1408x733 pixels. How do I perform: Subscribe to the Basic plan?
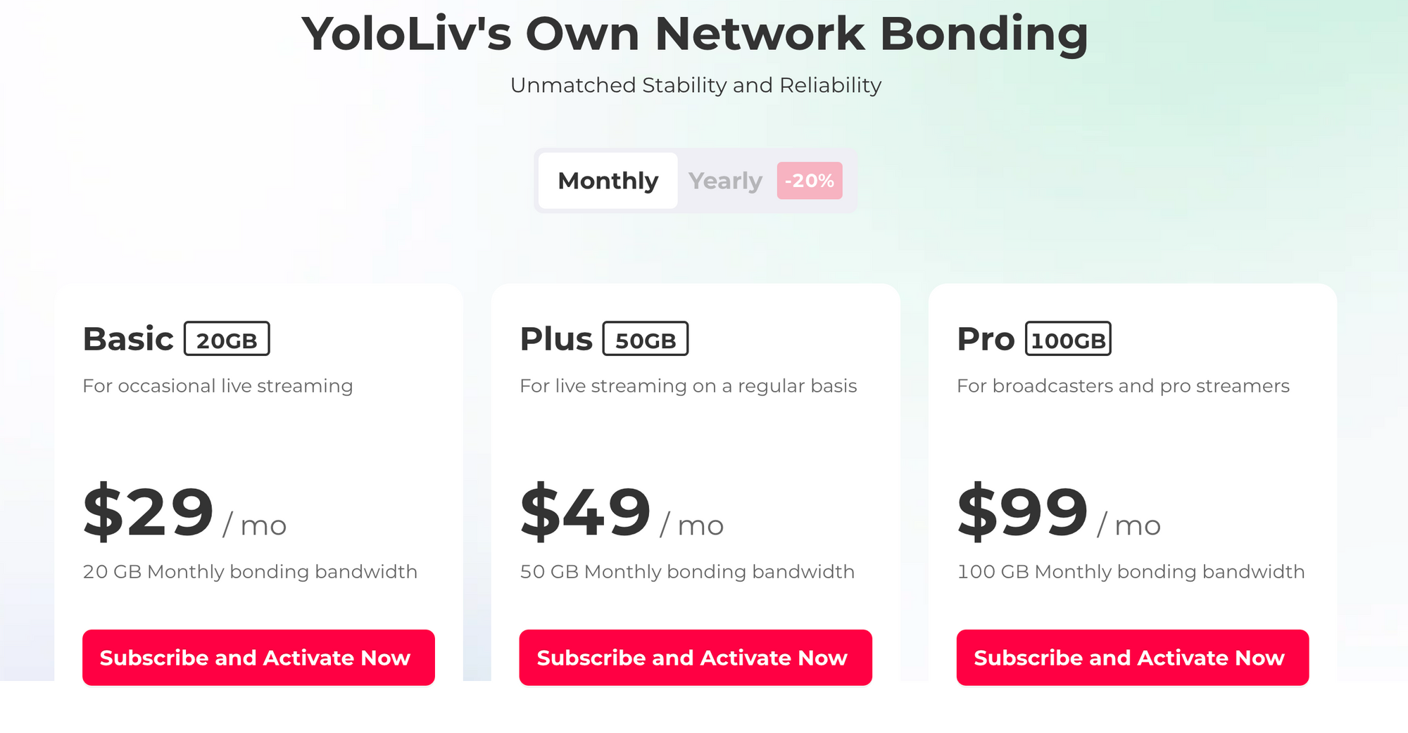[x=258, y=658]
